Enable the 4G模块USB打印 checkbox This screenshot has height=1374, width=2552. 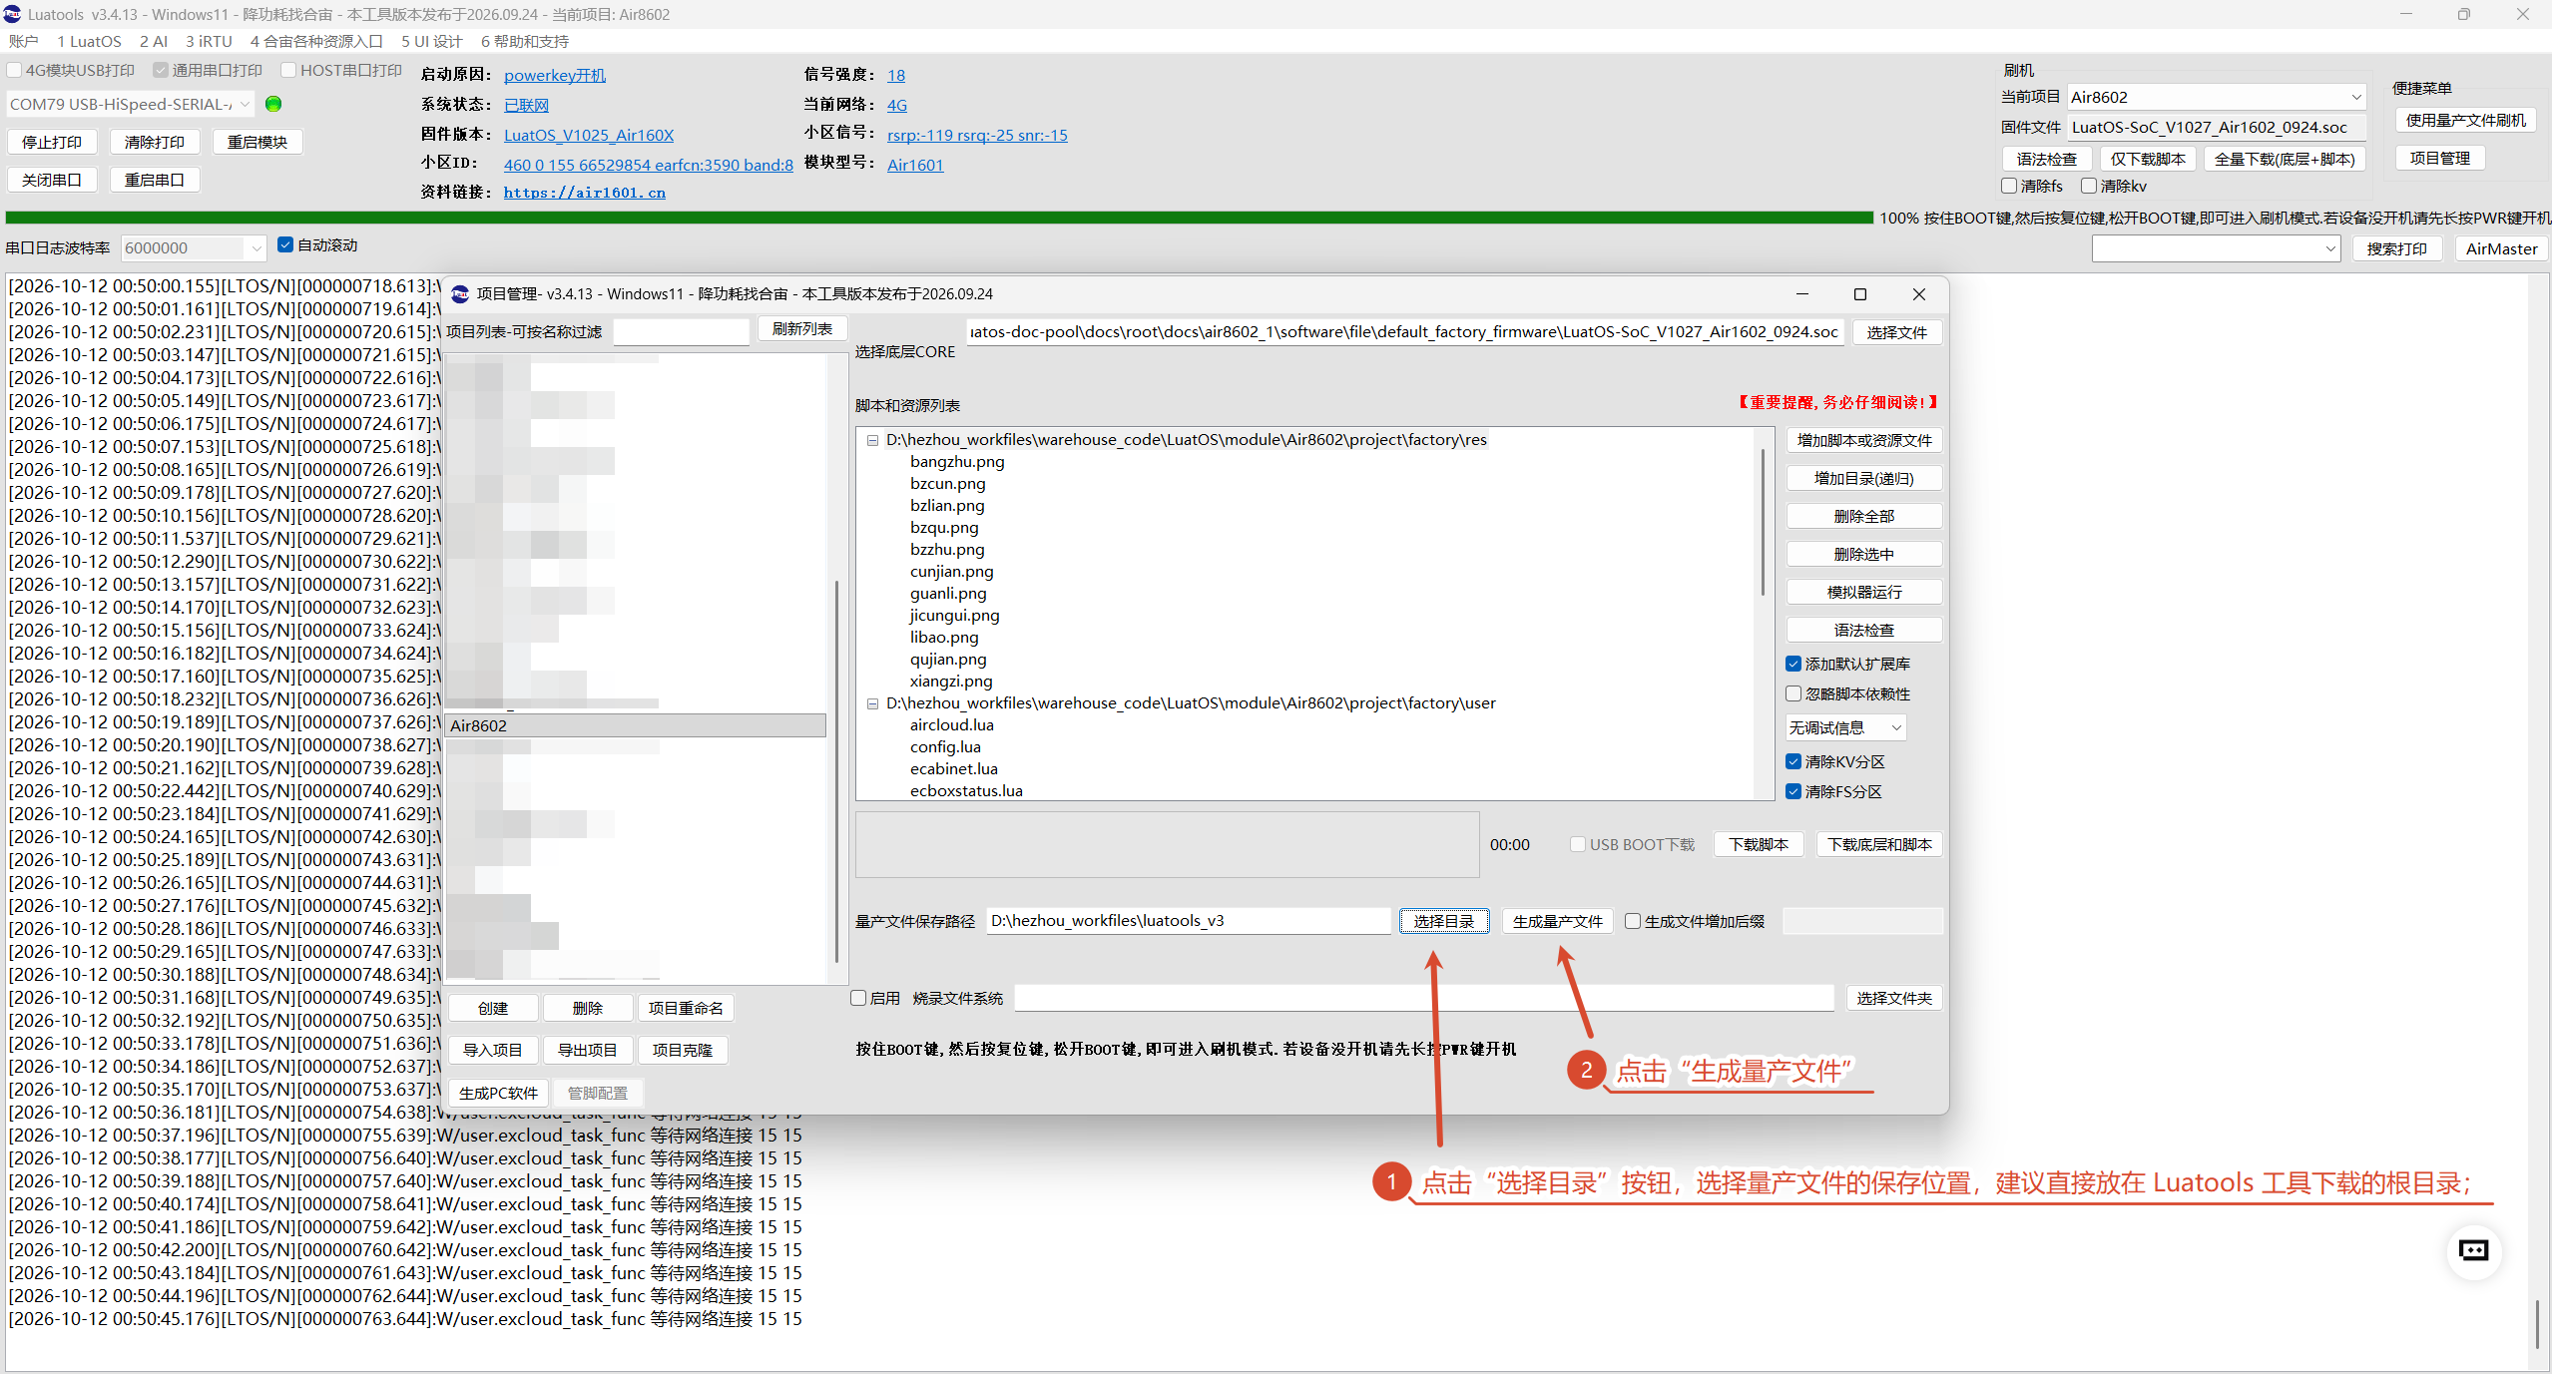[14, 70]
